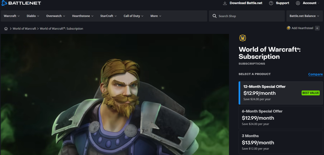This screenshot has width=324, height=155.
Task: Click the search magnifier icon
Action: (215, 16)
